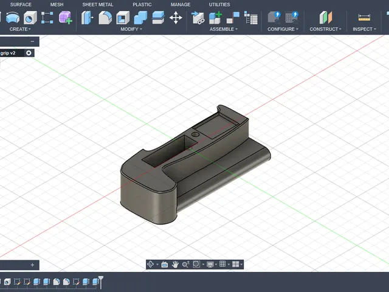The image size is (389, 292).
Task: Select the Shell tool in Modify
Action: (123, 18)
